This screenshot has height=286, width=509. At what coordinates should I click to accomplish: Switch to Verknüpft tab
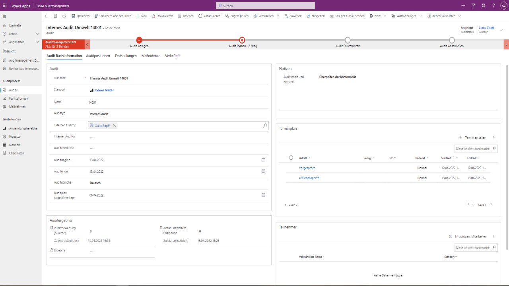point(172,56)
